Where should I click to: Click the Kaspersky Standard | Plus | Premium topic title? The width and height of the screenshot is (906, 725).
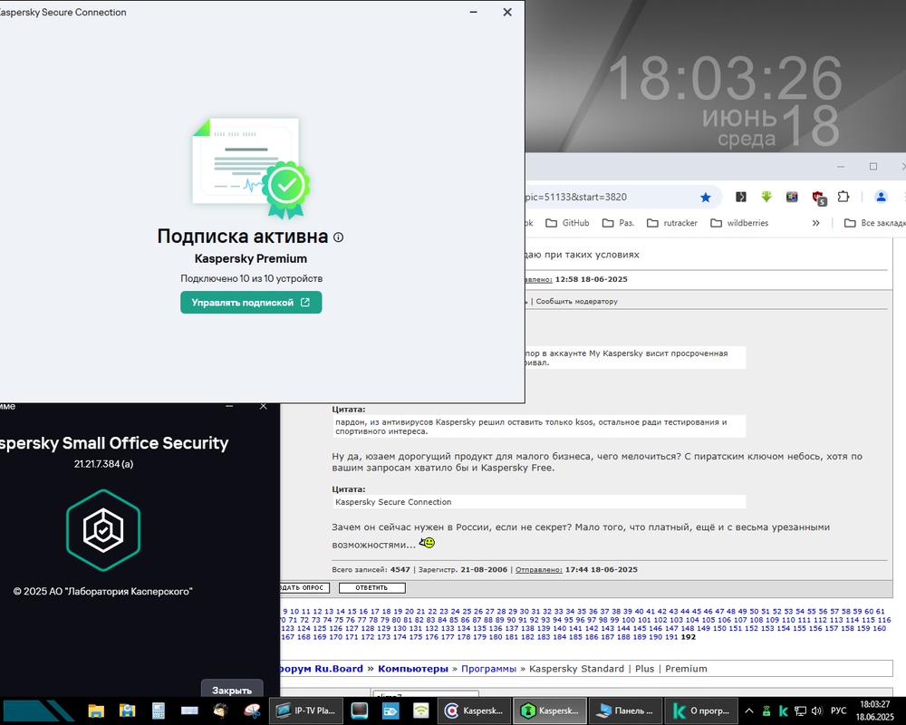pos(618,669)
